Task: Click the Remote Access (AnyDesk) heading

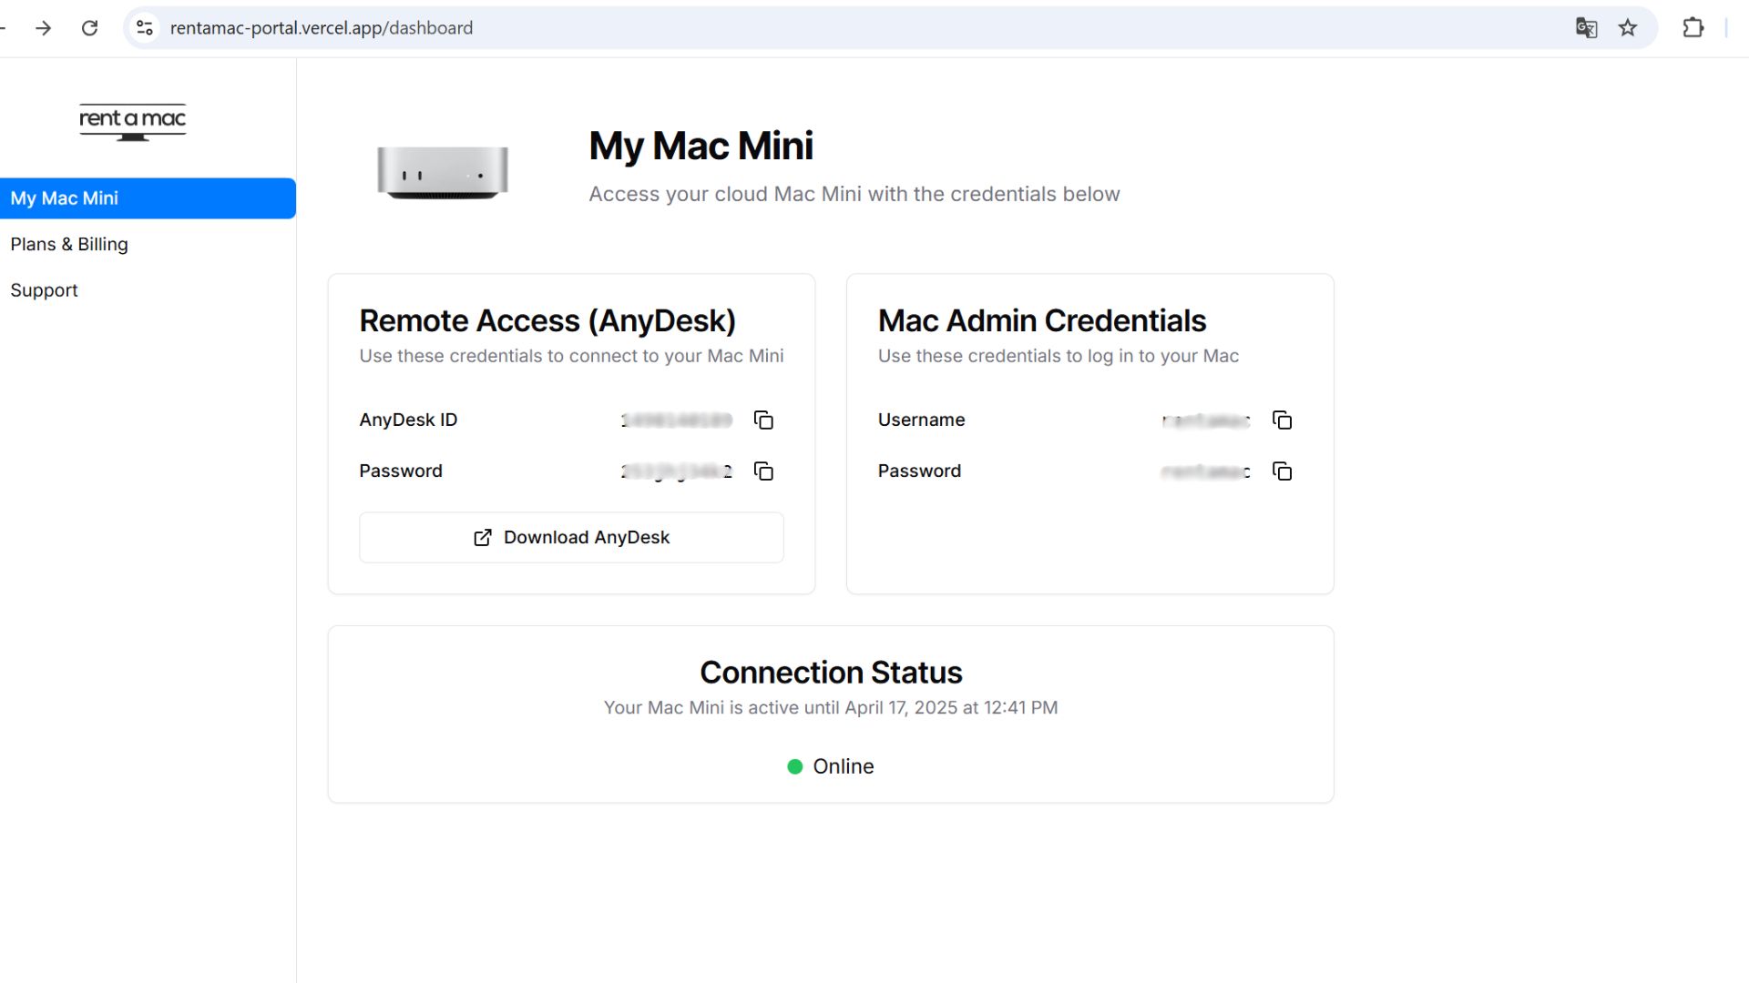Action: tap(547, 320)
